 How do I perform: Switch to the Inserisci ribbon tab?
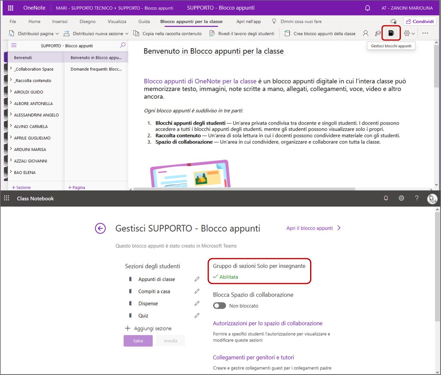60,22
